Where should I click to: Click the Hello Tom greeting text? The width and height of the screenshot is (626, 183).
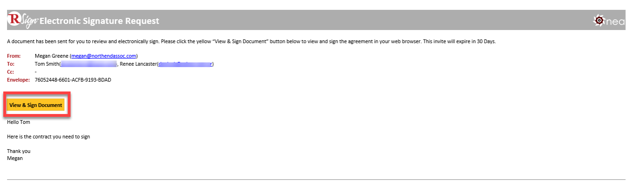[19, 122]
